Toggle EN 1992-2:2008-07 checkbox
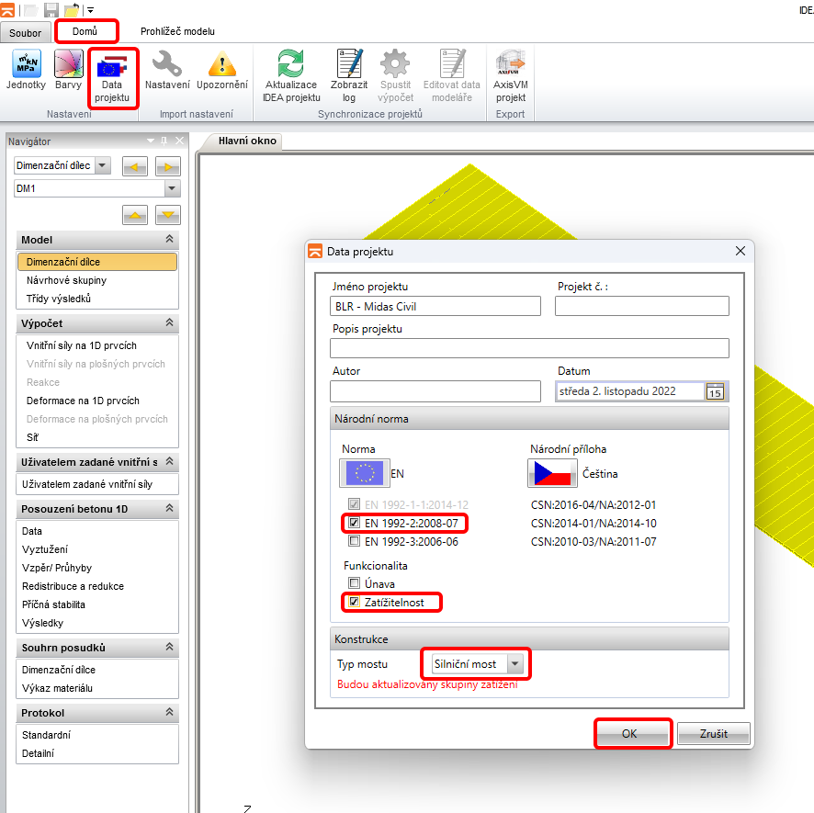814x813 pixels. pyautogui.click(x=354, y=524)
